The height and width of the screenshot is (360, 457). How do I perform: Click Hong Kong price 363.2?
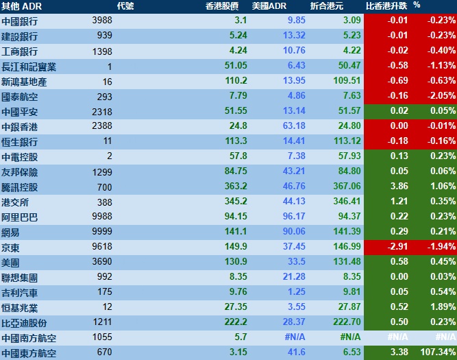(x=236, y=186)
